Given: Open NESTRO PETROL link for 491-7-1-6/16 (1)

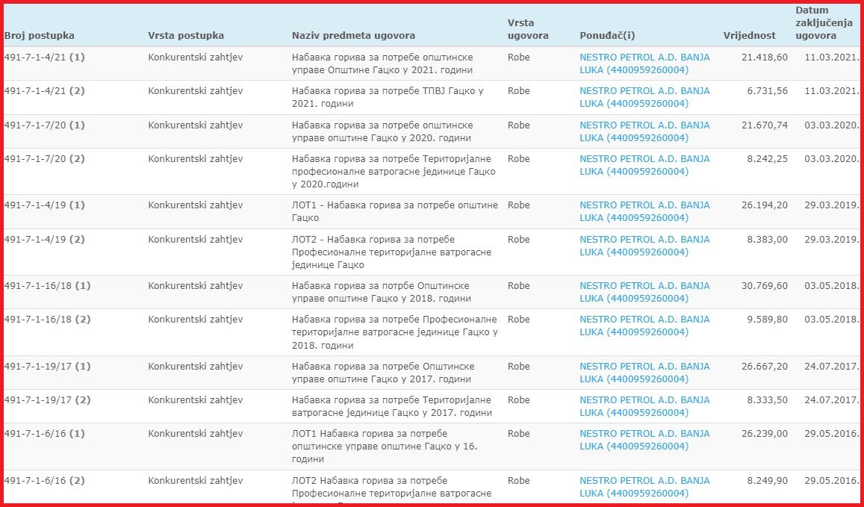Looking at the screenshot, I should tap(644, 440).
